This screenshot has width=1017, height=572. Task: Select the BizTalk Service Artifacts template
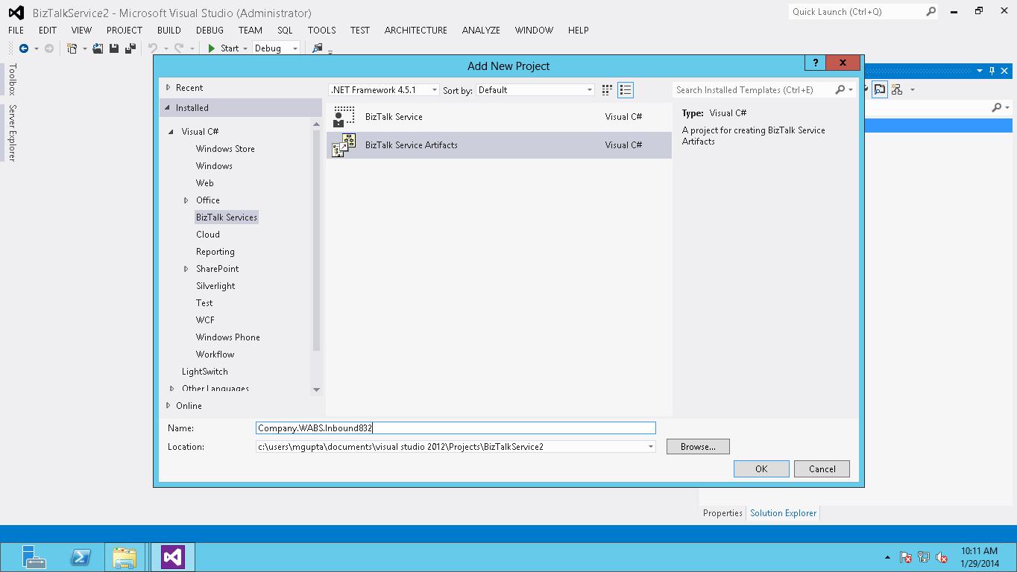pos(499,145)
